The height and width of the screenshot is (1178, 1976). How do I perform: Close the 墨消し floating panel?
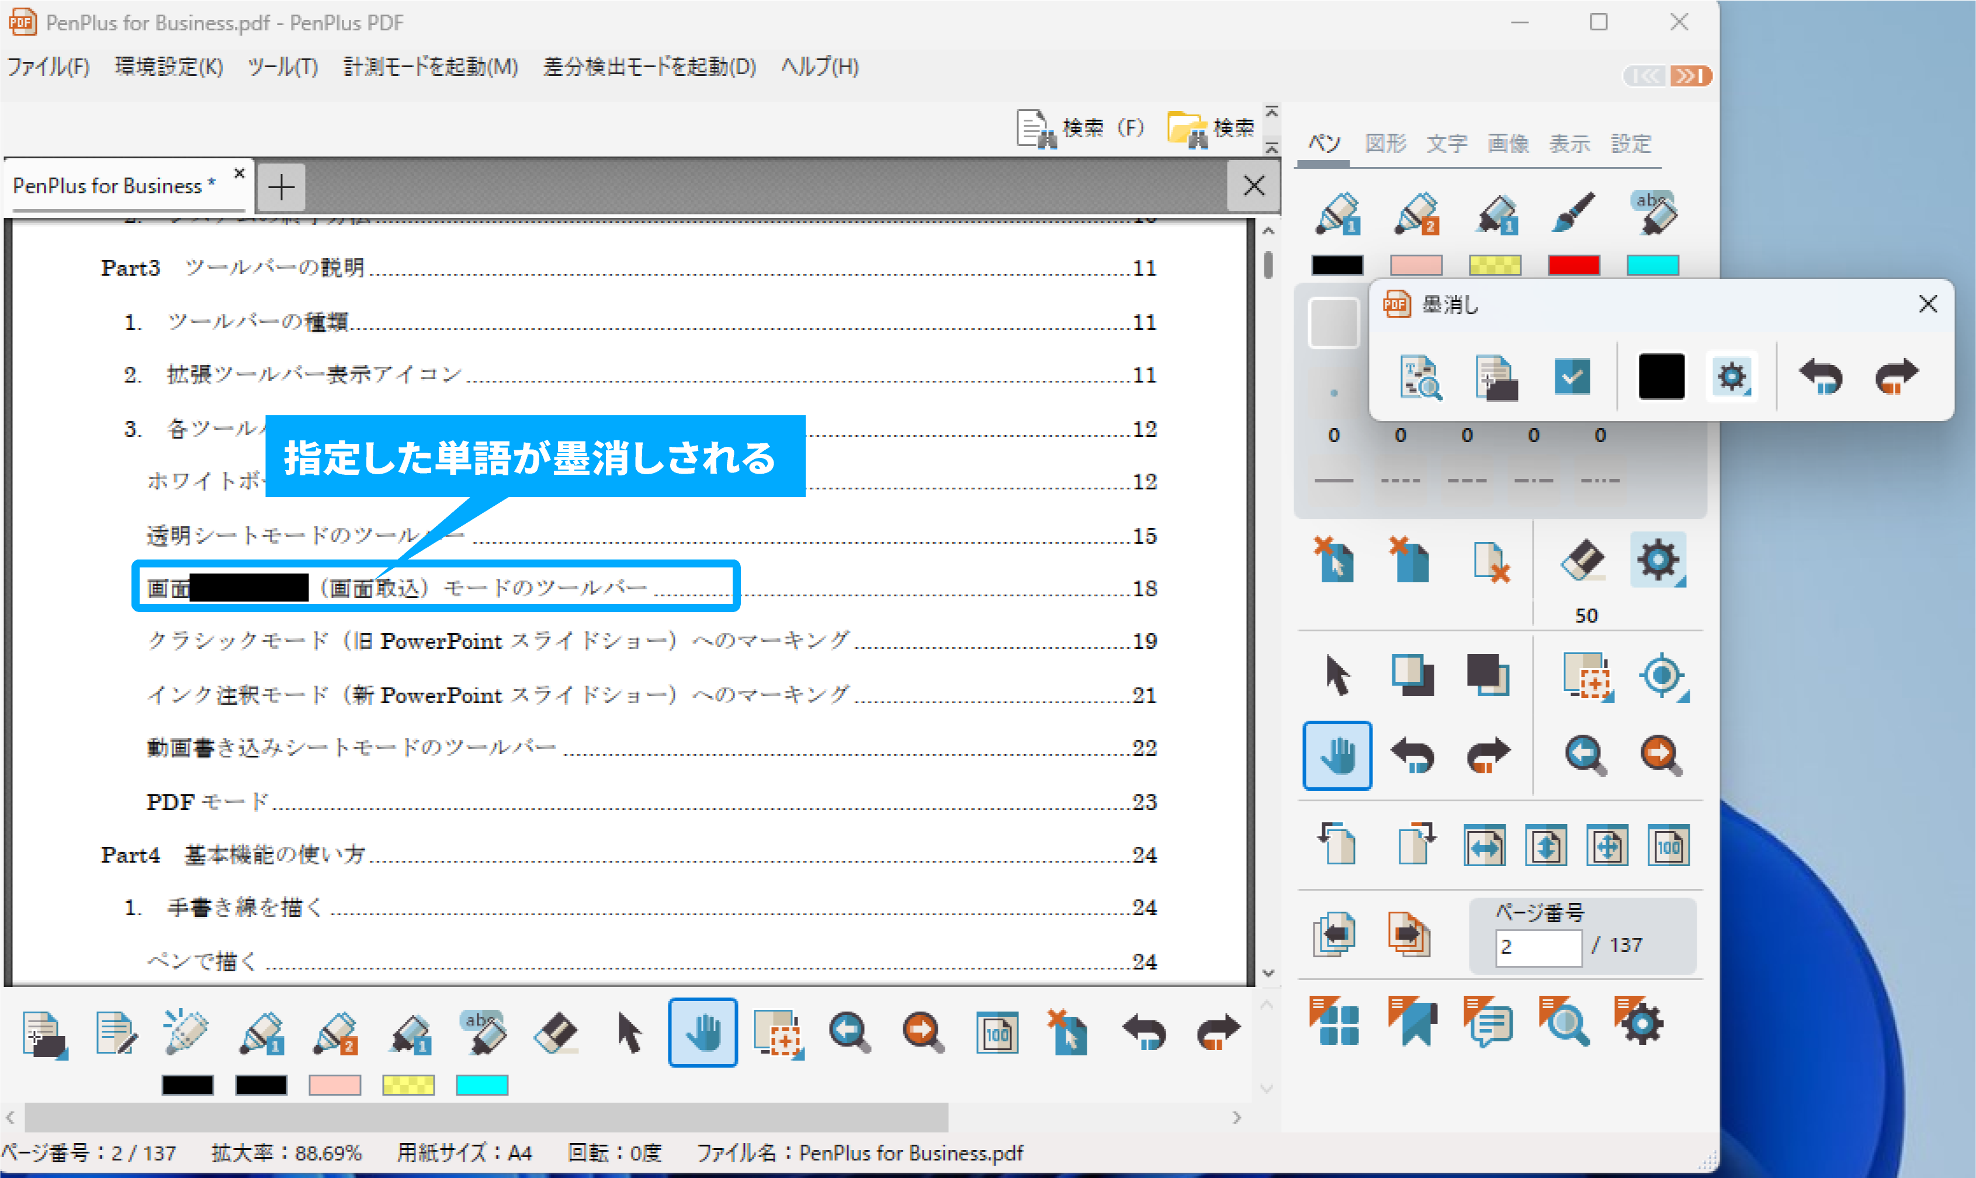(1928, 304)
